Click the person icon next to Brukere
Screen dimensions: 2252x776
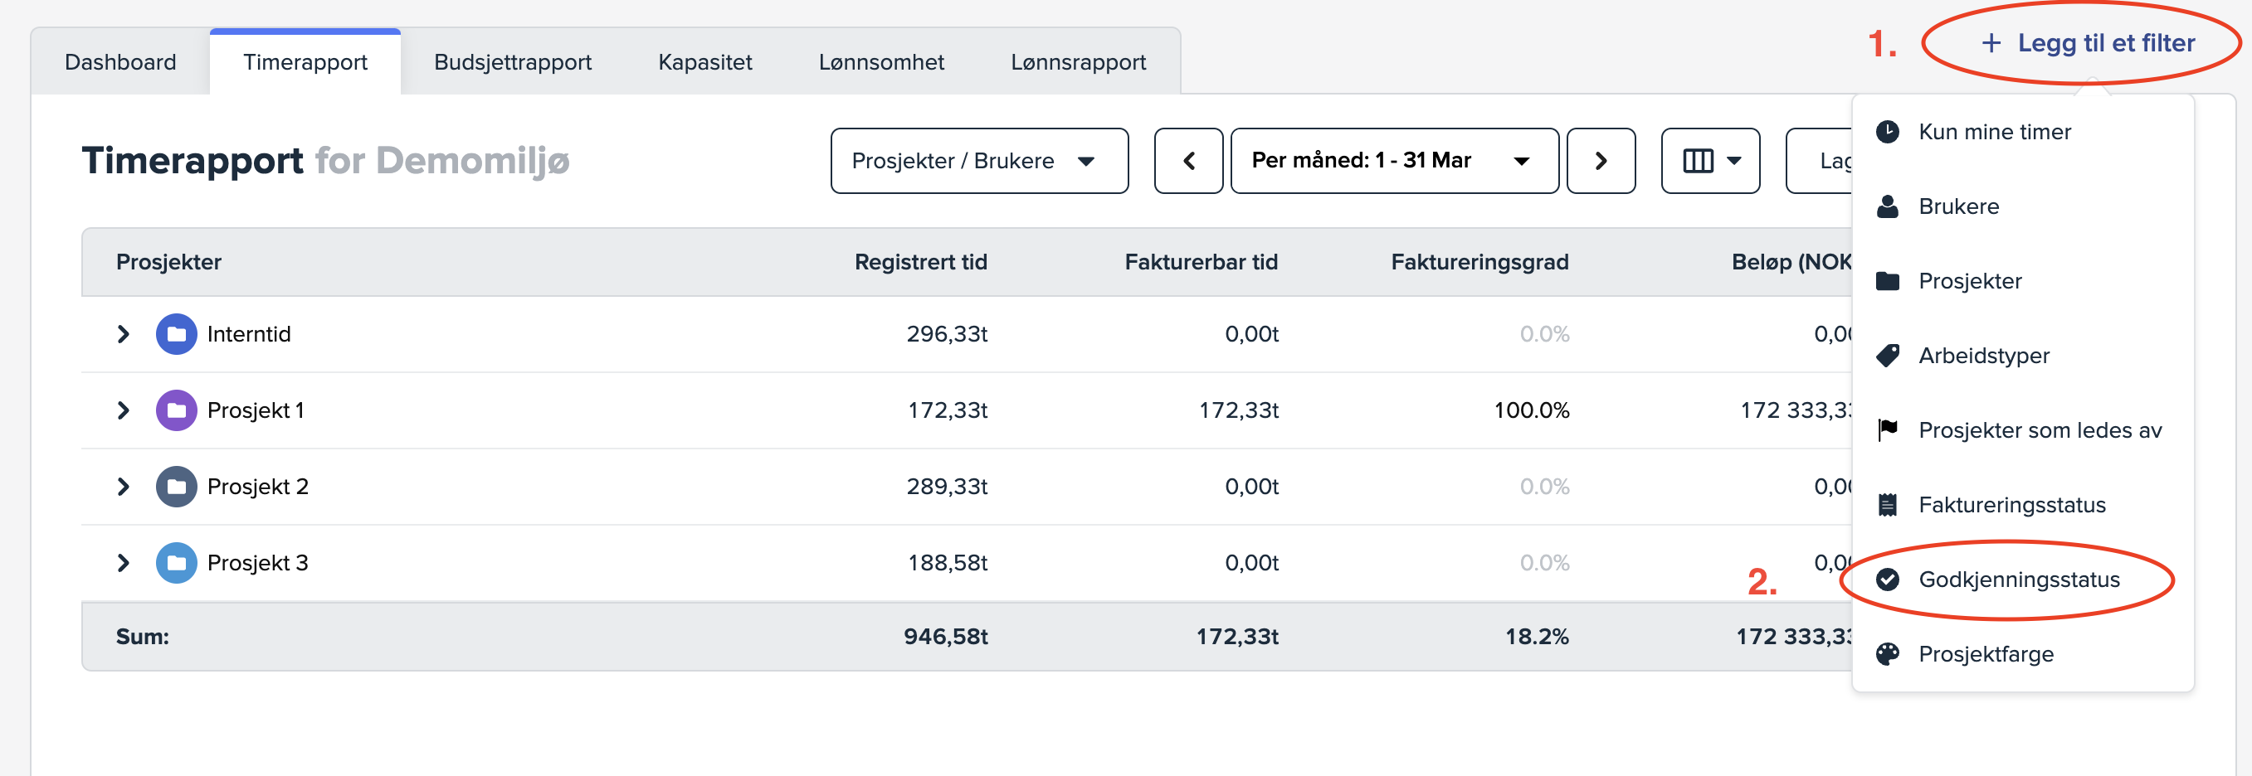click(x=1888, y=207)
